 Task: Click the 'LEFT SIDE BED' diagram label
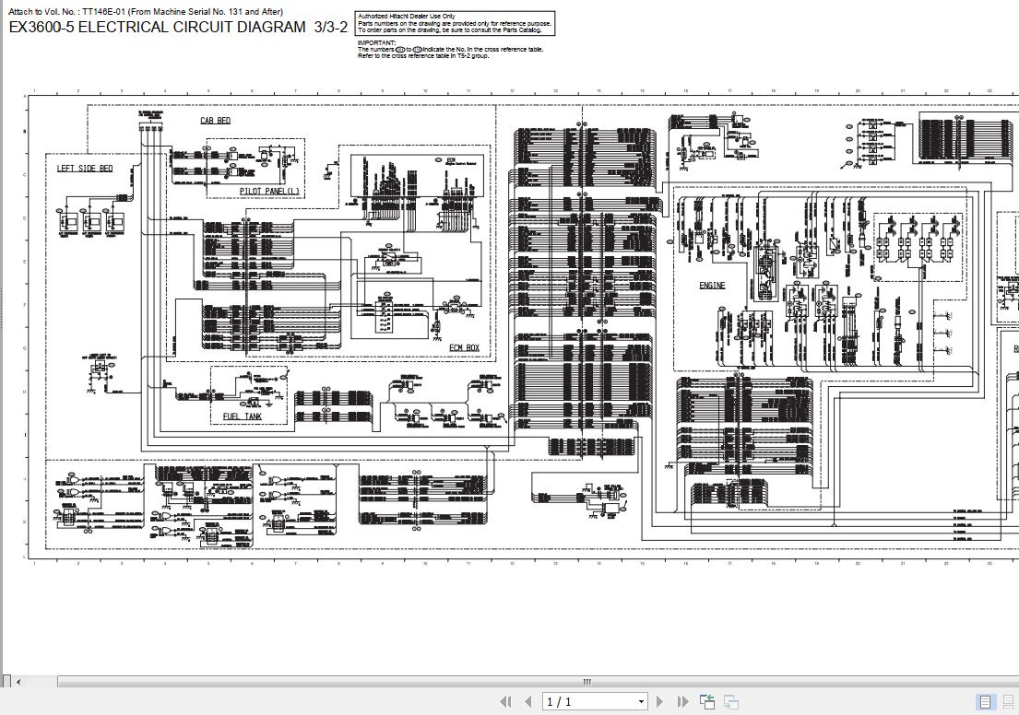point(85,169)
